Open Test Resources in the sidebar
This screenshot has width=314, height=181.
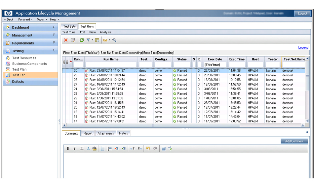click(24, 58)
